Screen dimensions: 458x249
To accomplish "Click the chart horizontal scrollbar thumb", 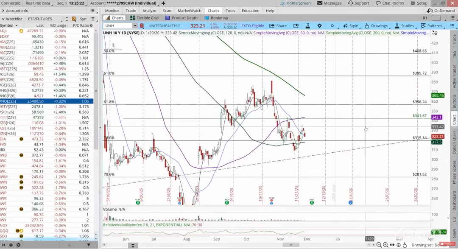I will click(x=290, y=245).
